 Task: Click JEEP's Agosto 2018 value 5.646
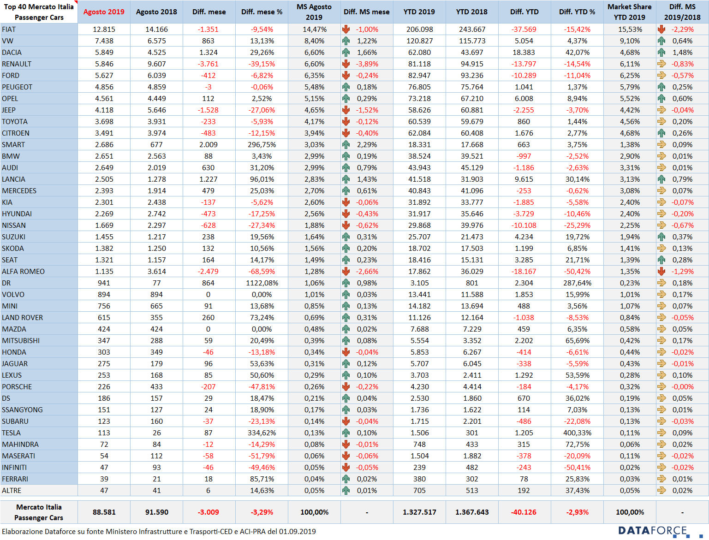pos(156,110)
